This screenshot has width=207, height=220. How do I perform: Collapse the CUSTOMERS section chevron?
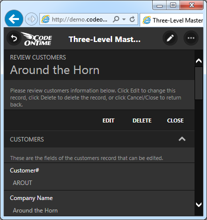click(x=182, y=139)
